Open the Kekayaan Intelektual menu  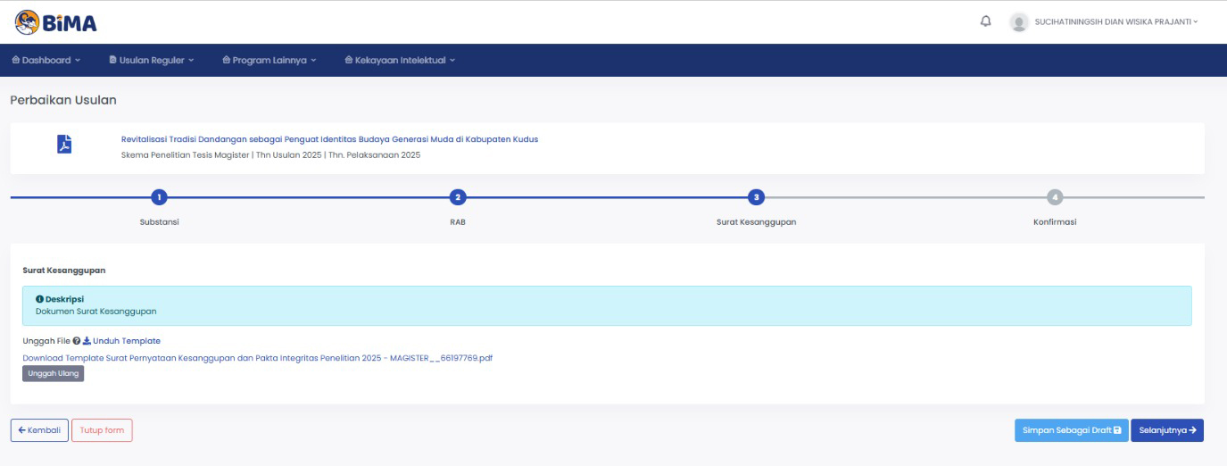click(400, 61)
